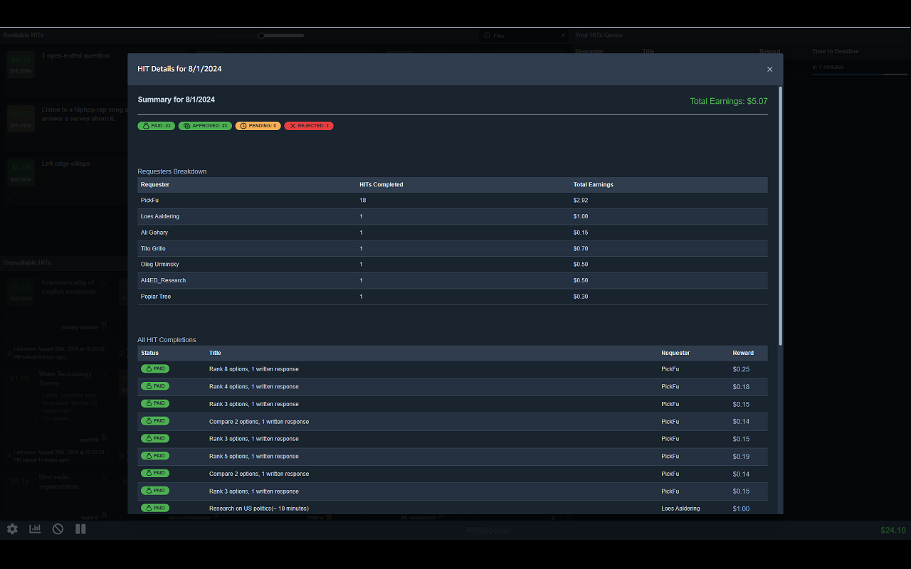
Task: Click the APPROVED: 23 badge
Action: point(205,126)
